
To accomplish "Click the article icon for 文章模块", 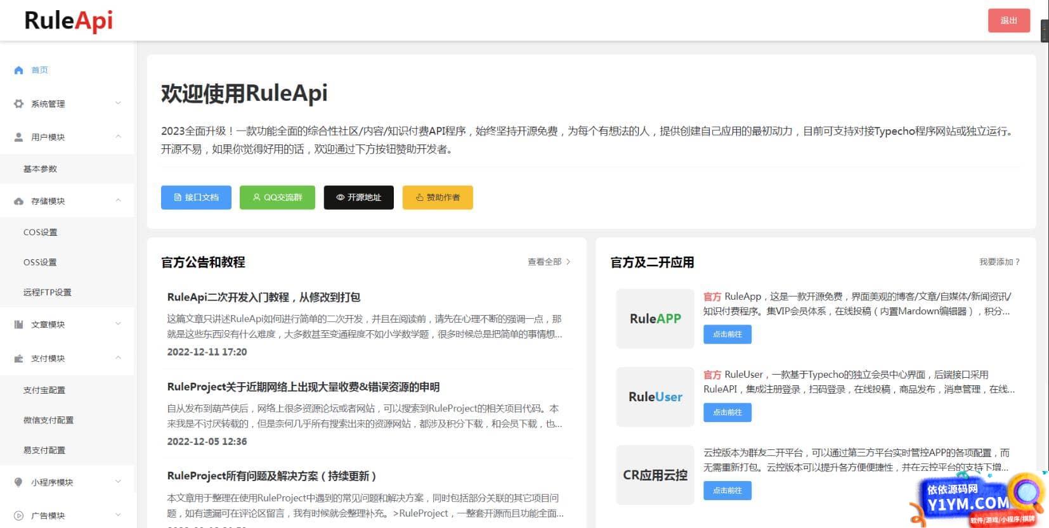I will tap(18, 325).
